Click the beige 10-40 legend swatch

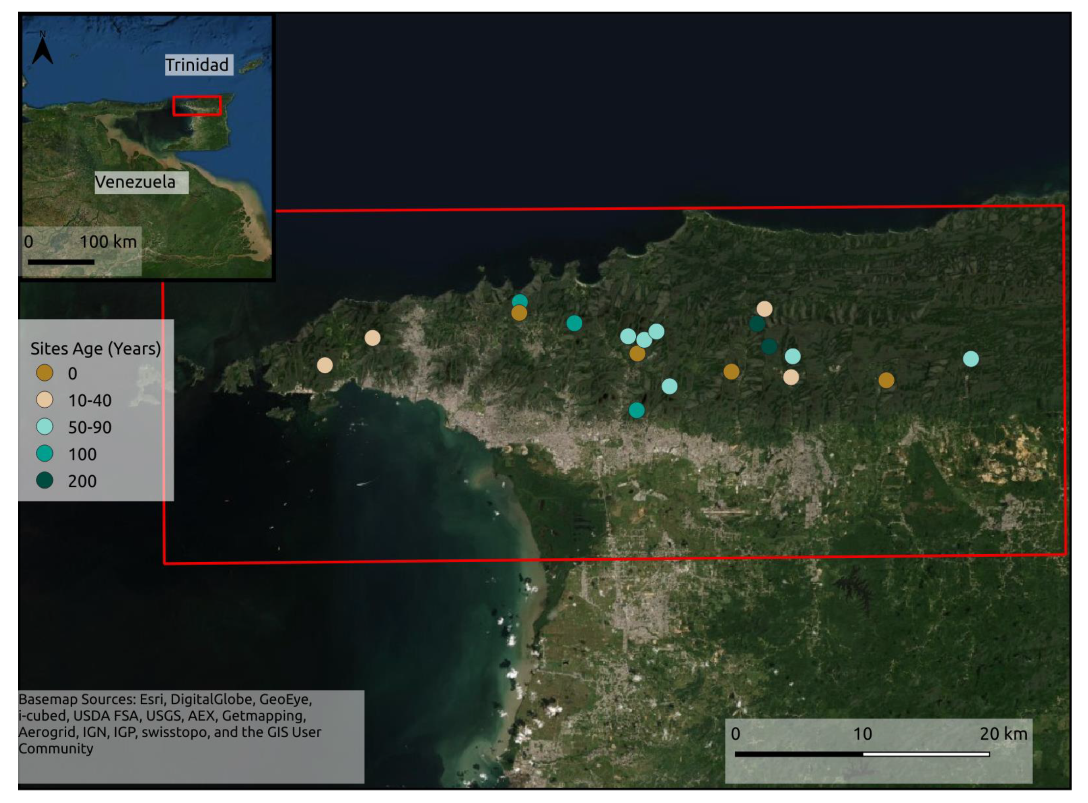[45, 400]
